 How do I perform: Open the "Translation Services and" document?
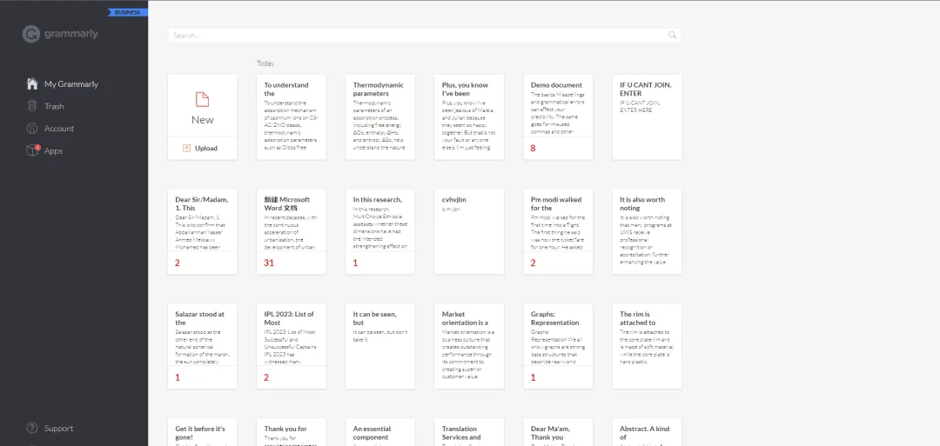469,432
